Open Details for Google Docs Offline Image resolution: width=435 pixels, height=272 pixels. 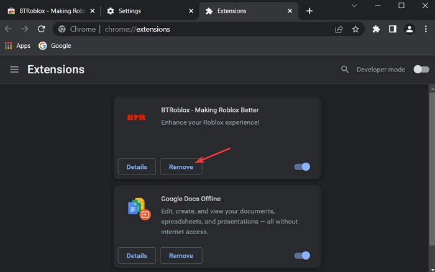tap(137, 255)
